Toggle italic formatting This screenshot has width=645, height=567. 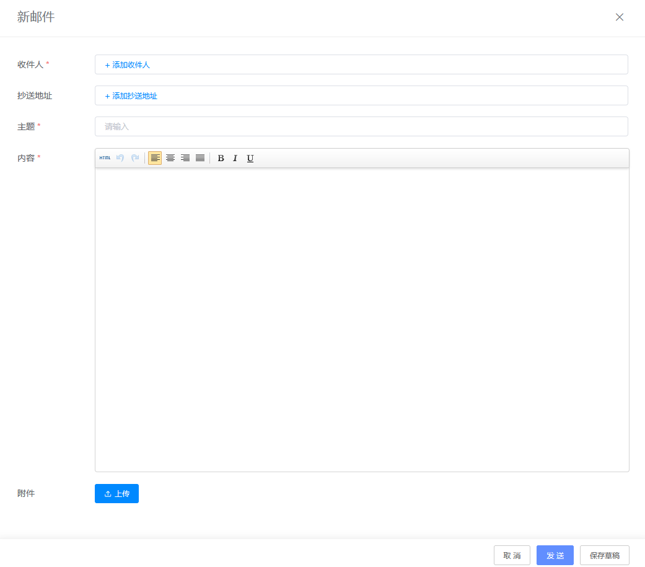[x=235, y=158]
